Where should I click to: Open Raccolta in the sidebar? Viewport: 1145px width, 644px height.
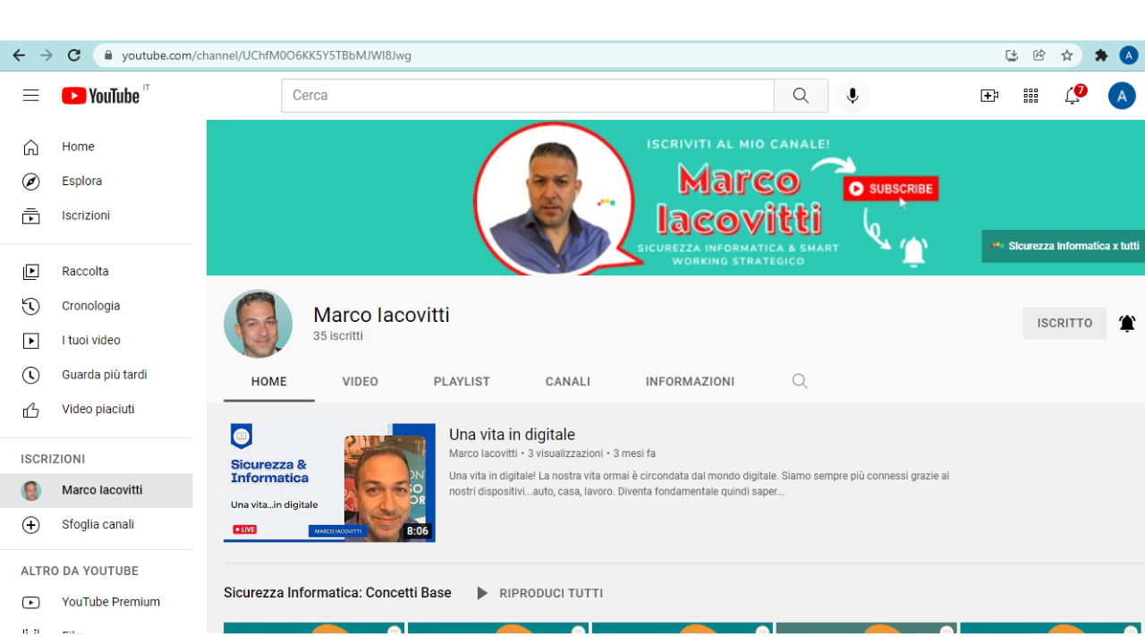tap(97, 271)
